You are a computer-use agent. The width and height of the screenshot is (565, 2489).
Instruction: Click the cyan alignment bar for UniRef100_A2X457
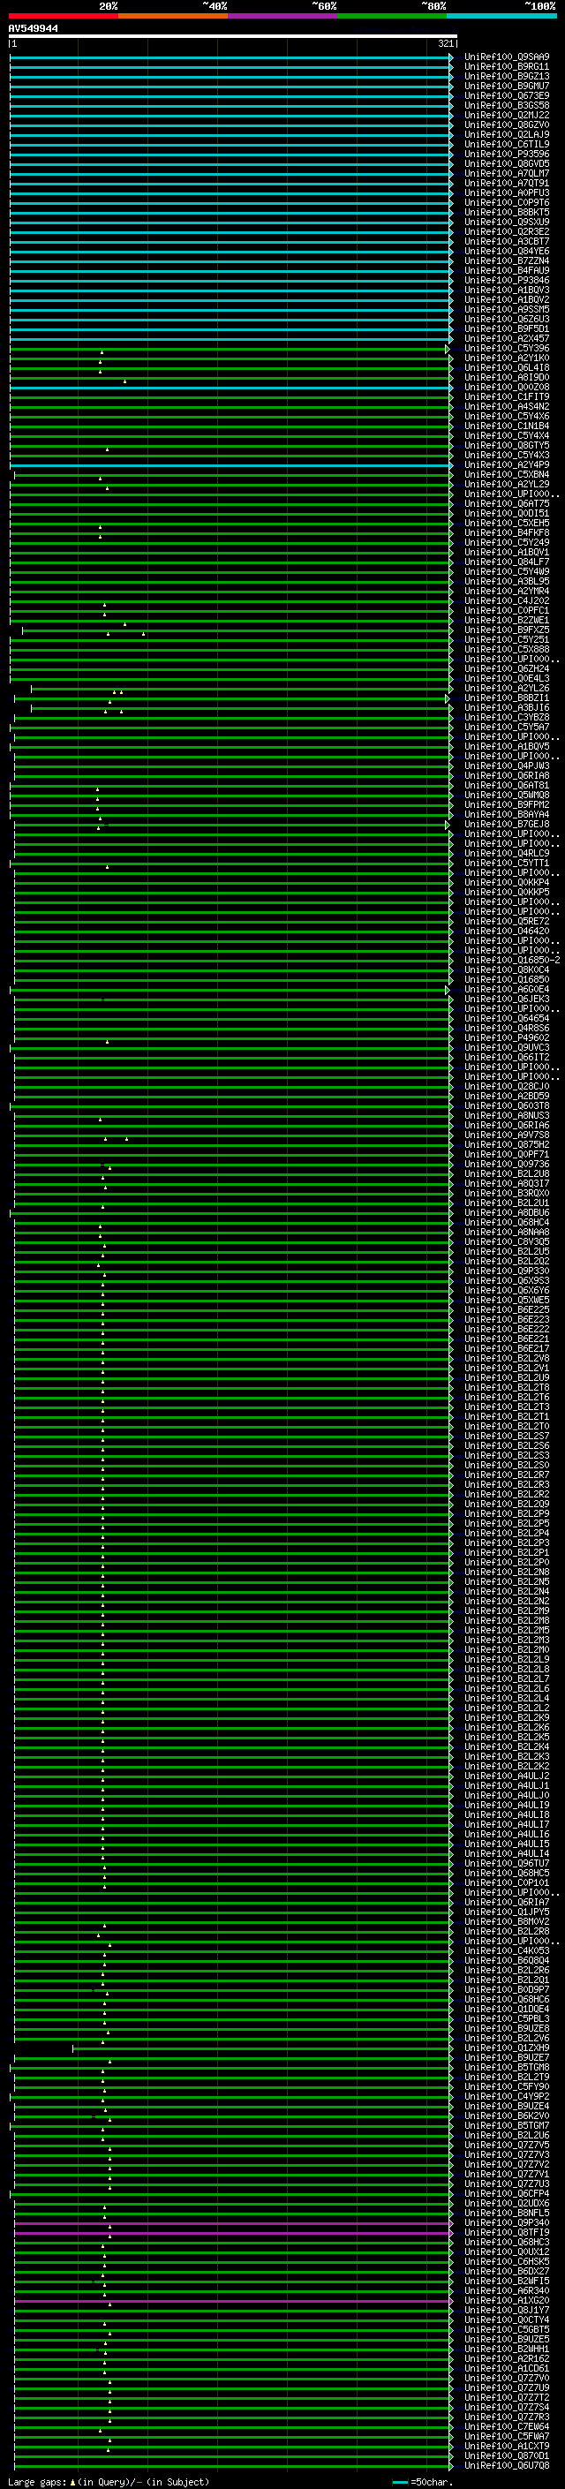coord(230,339)
